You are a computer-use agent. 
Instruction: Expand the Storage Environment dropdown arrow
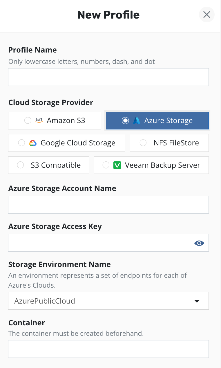point(197,301)
